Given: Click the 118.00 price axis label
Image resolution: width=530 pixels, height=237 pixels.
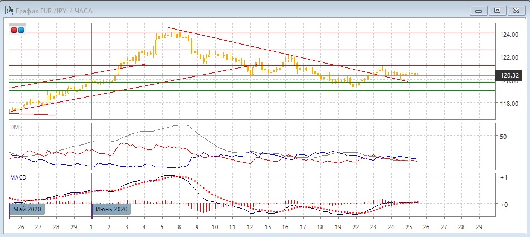Looking at the screenshot, I should click(x=509, y=104).
